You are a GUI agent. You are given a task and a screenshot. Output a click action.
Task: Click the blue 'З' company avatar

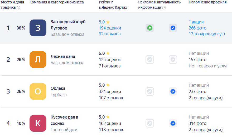38,28
